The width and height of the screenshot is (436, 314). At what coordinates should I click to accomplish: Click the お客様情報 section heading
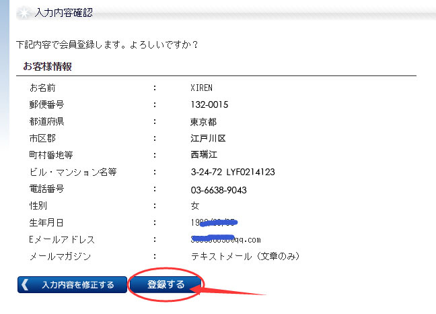(x=48, y=66)
